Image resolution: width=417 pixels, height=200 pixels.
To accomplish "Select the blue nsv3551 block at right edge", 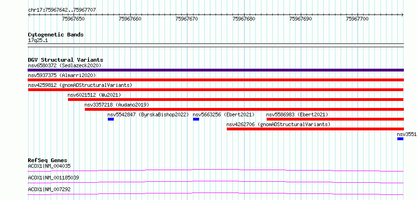I will pyautogui.click(x=400, y=139).
